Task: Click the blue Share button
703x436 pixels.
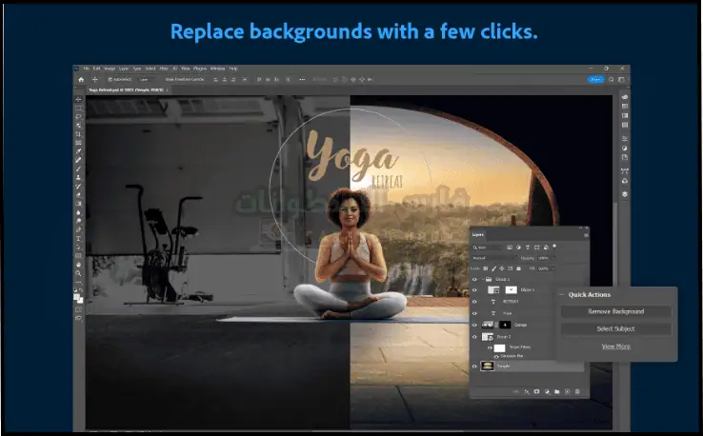Action: [x=595, y=80]
